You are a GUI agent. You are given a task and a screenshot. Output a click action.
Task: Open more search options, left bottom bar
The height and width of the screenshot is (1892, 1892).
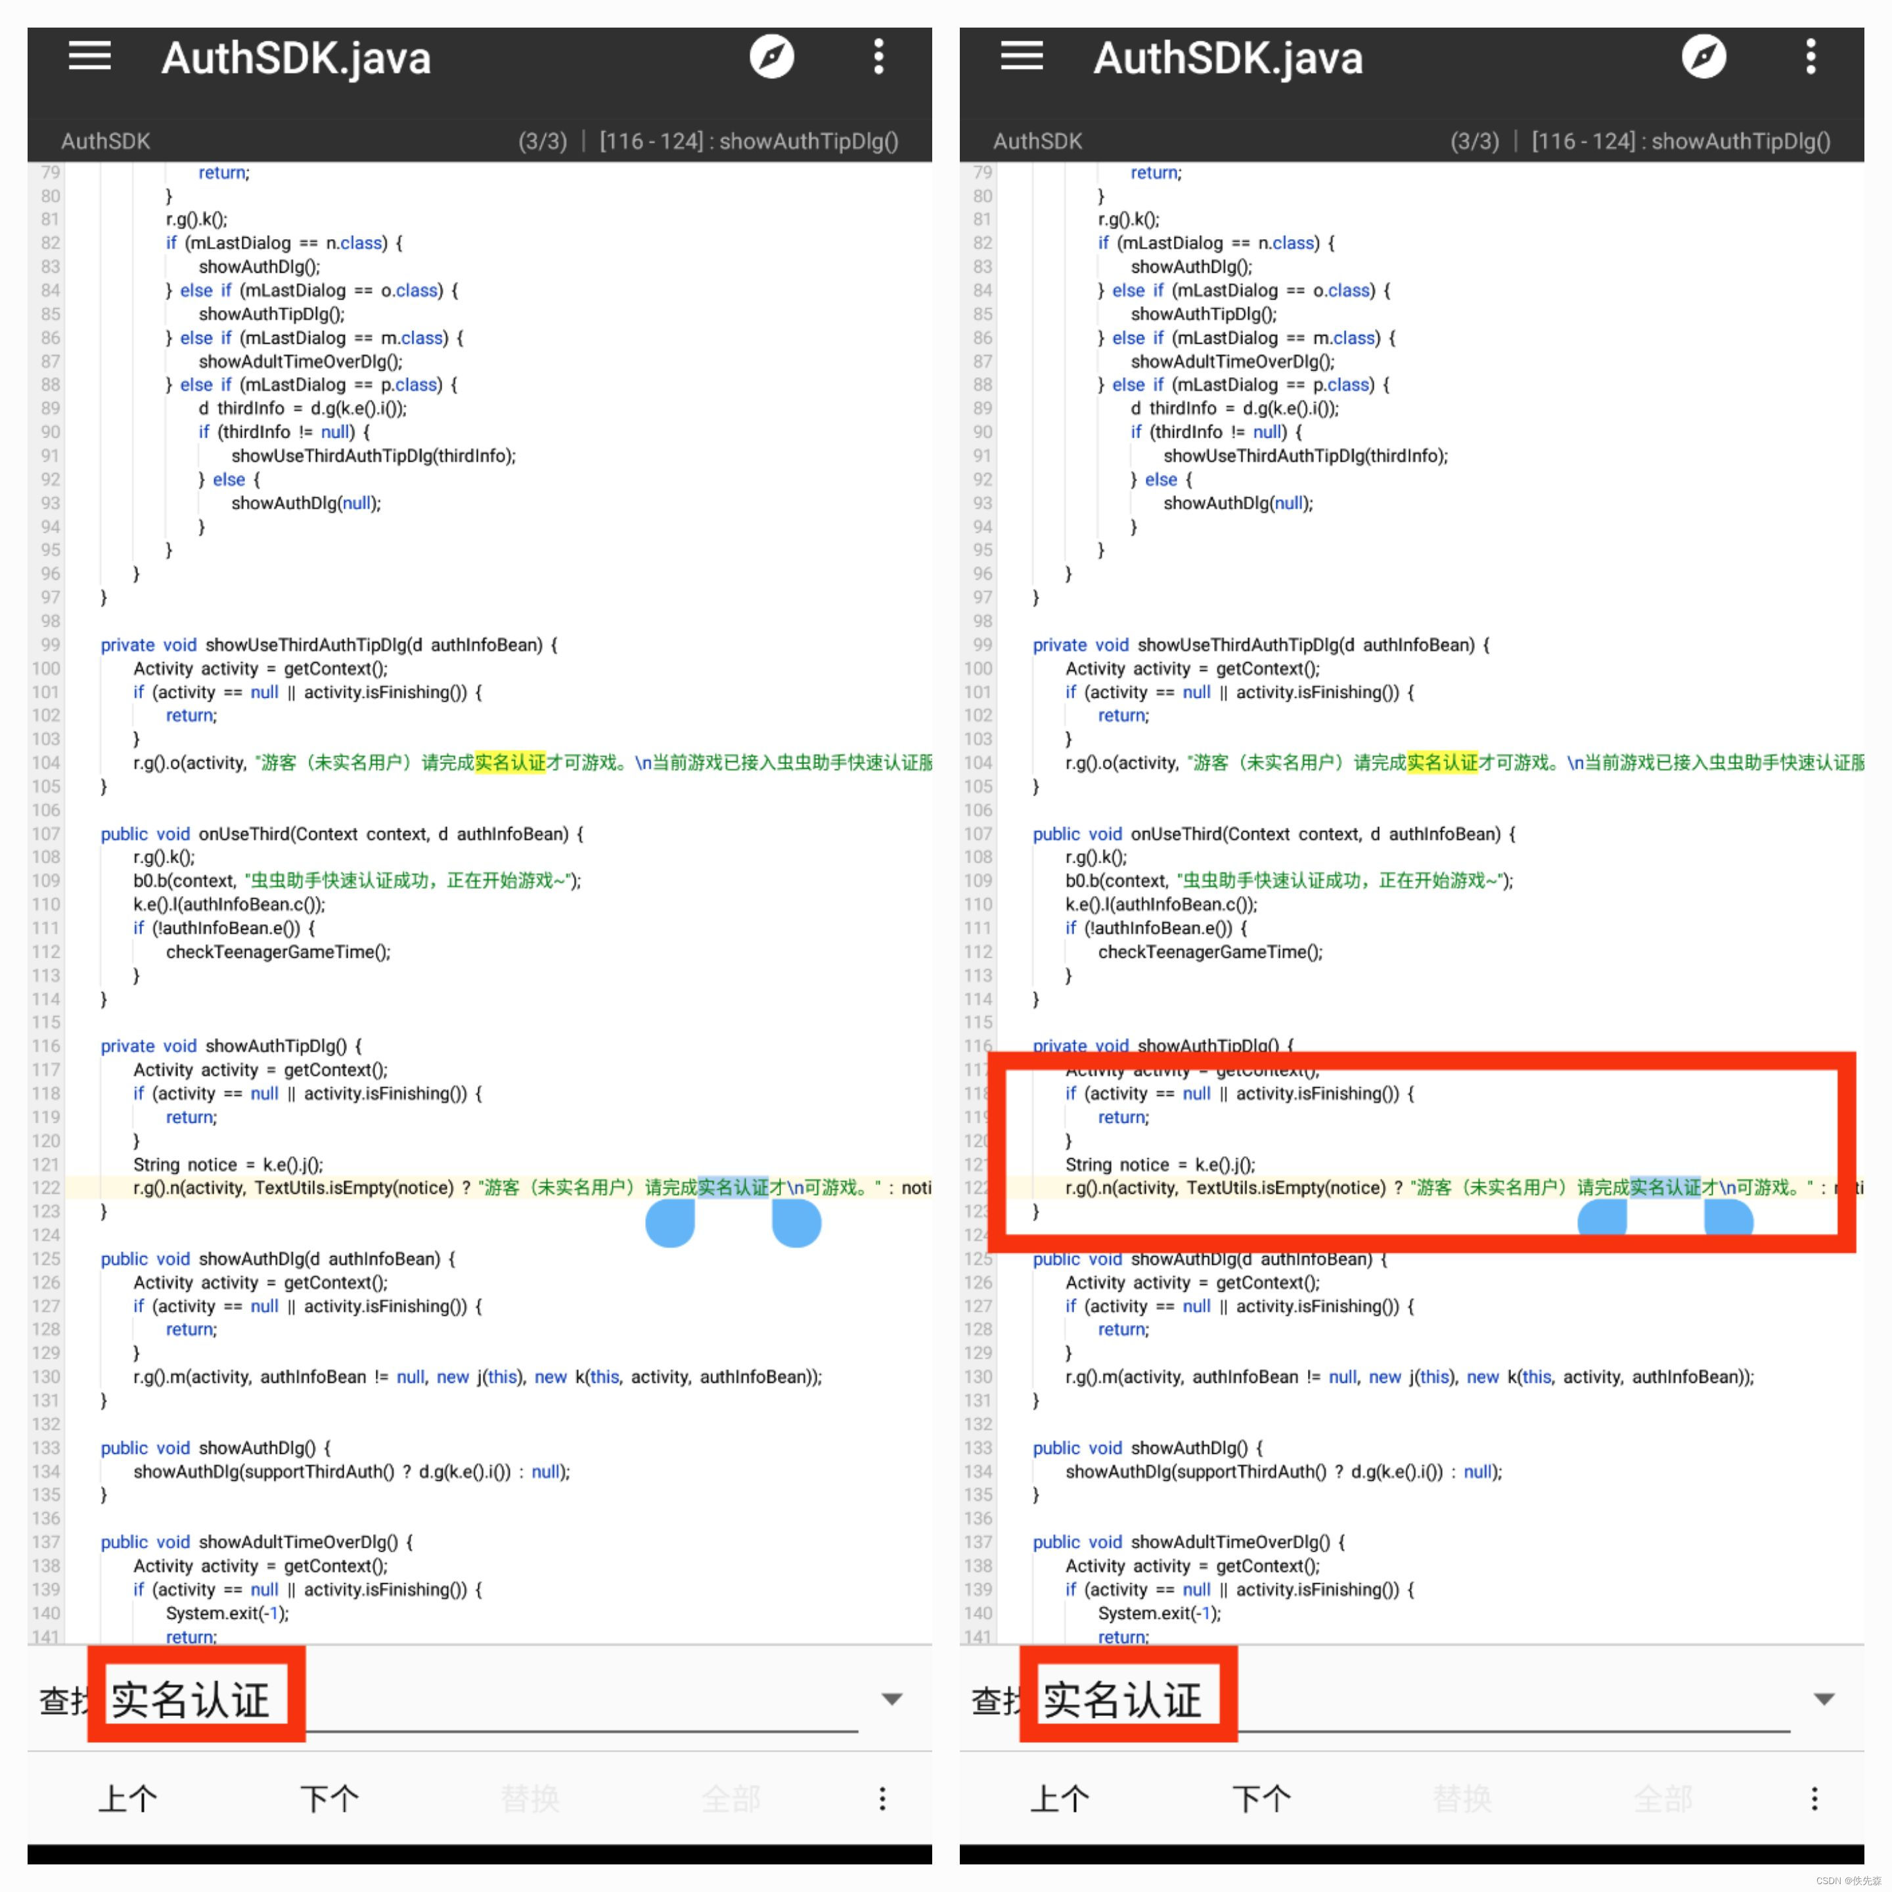coord(882,1798)
